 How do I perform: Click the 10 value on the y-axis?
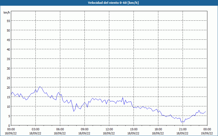(8, 106)
